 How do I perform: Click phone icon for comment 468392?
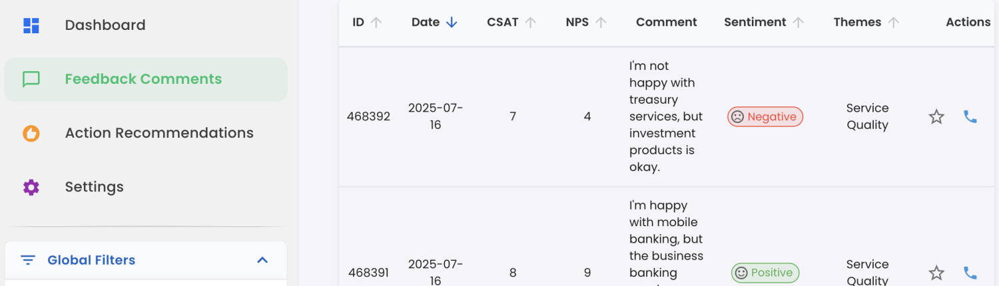[x=970, y=117]
